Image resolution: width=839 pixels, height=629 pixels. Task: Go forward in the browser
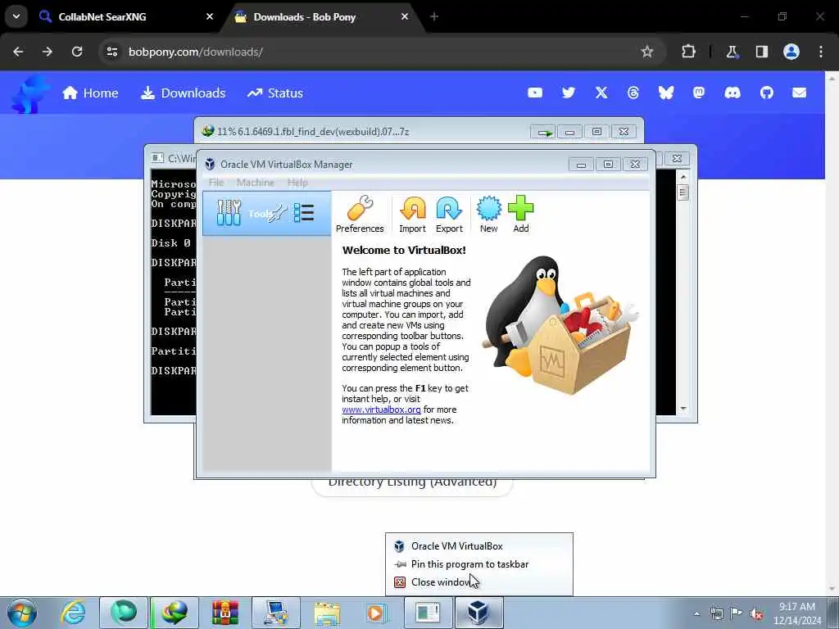47,52
